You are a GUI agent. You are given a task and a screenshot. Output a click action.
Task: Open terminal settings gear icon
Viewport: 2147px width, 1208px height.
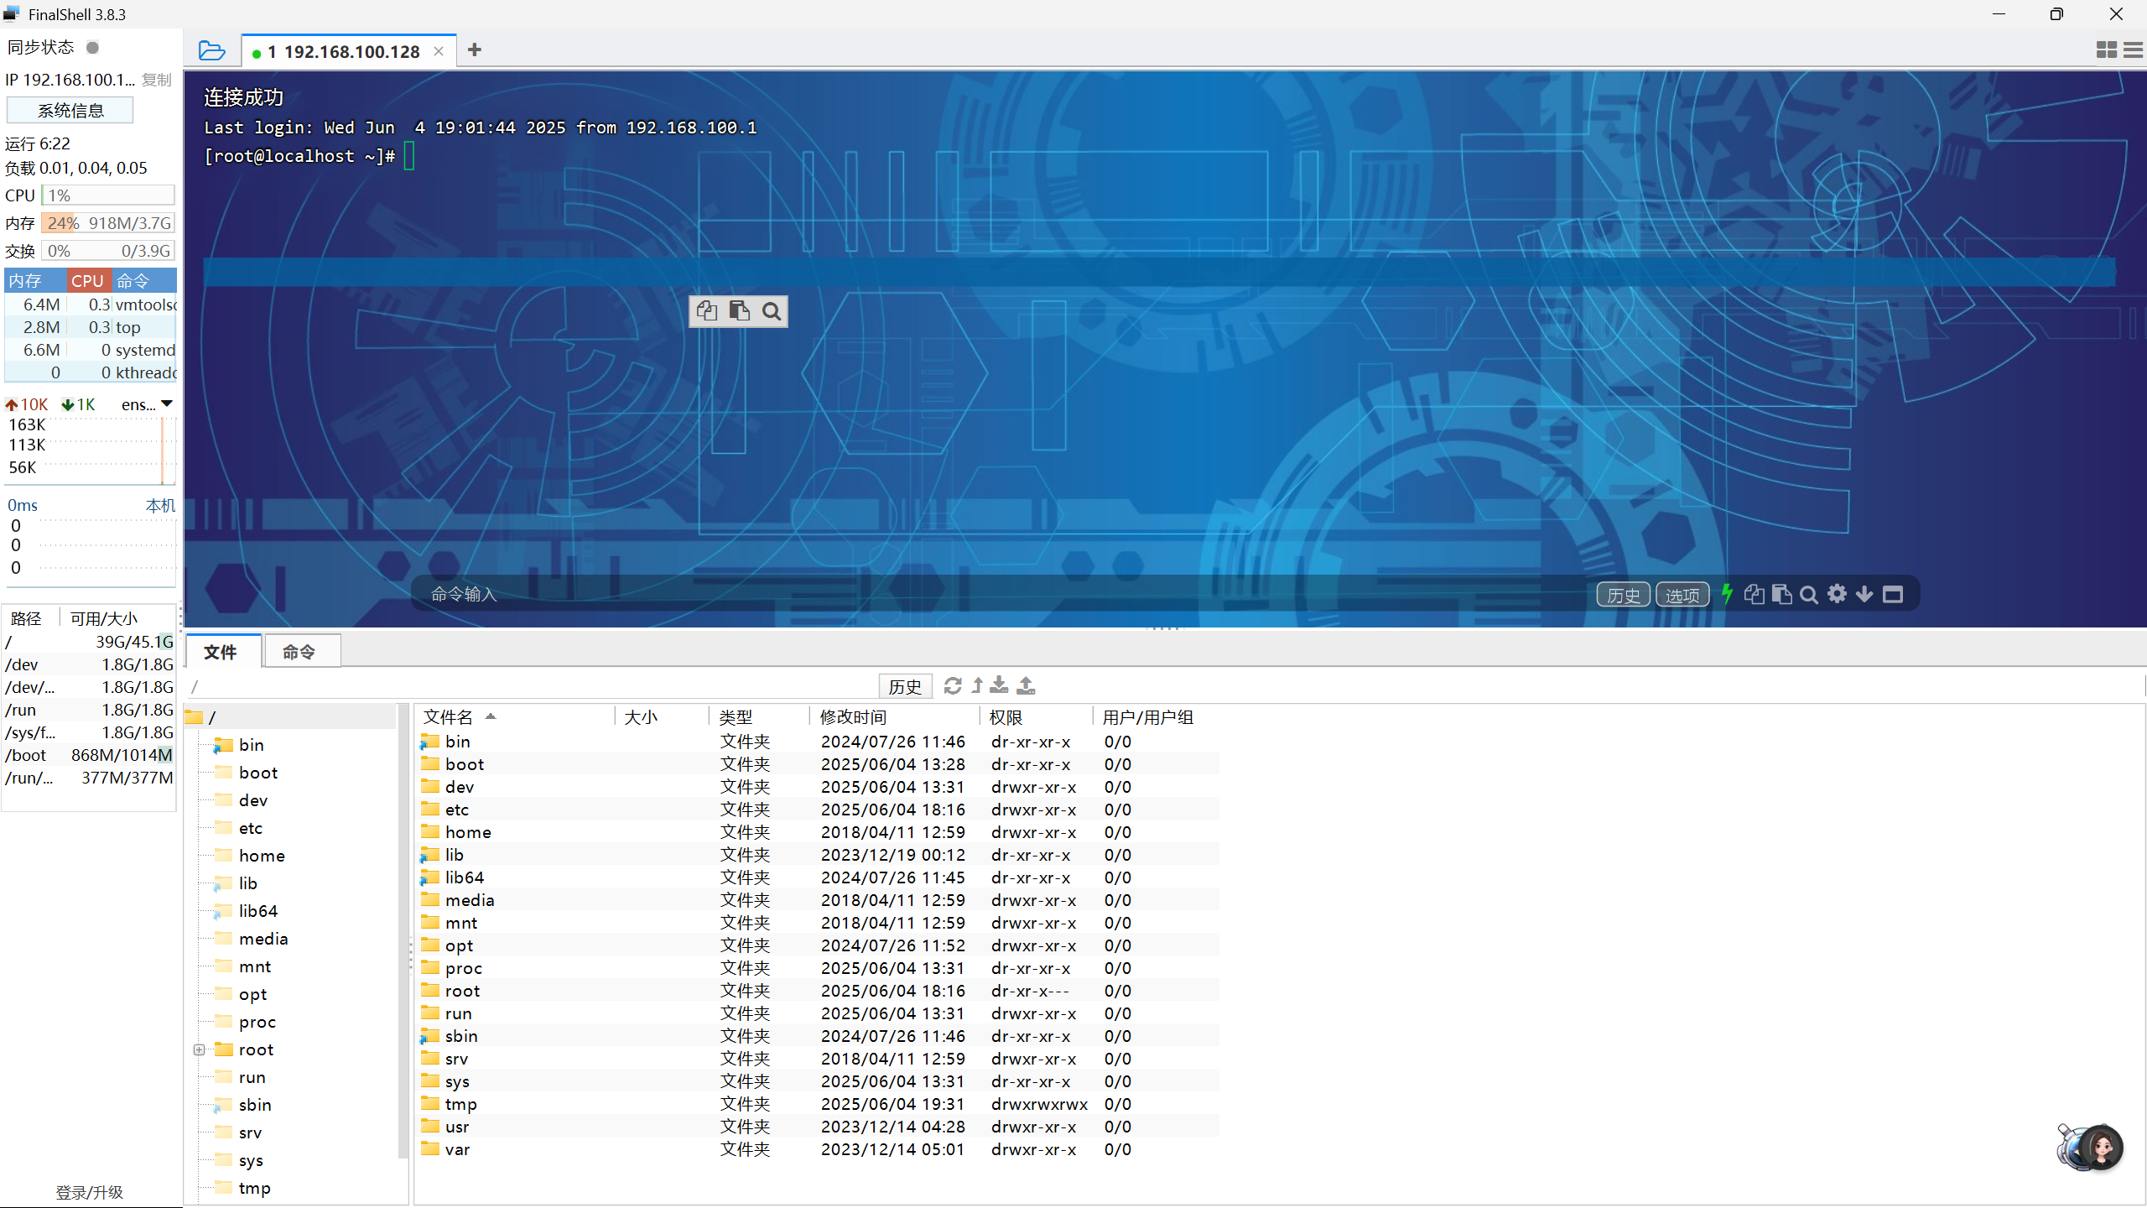(1837, 594)
